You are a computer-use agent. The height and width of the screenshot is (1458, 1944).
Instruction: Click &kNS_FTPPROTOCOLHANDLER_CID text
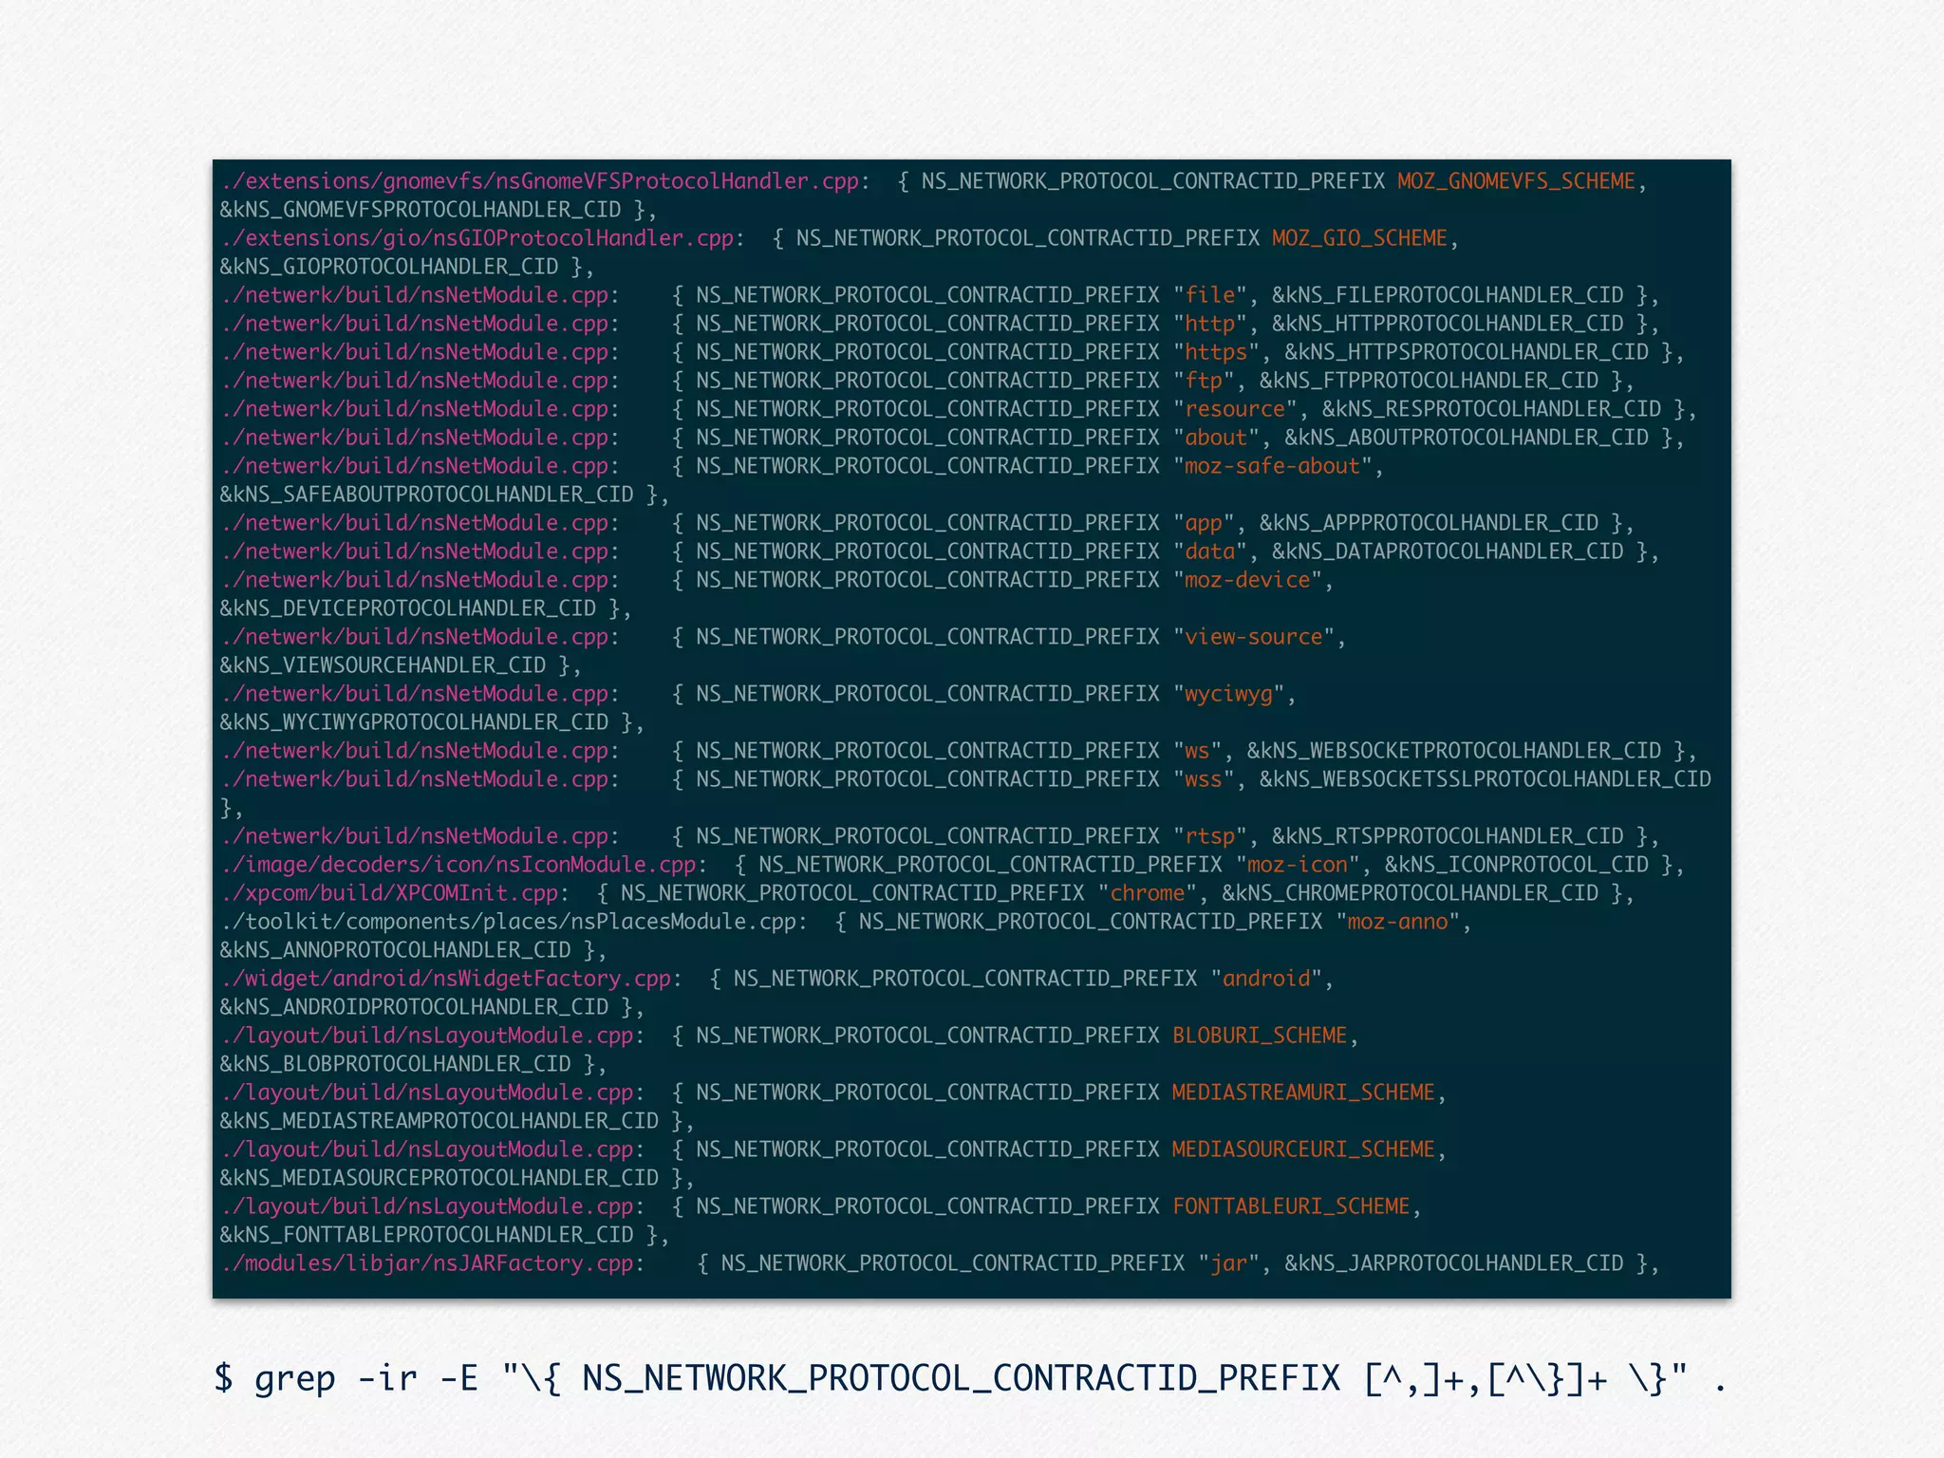[1429, 381]
